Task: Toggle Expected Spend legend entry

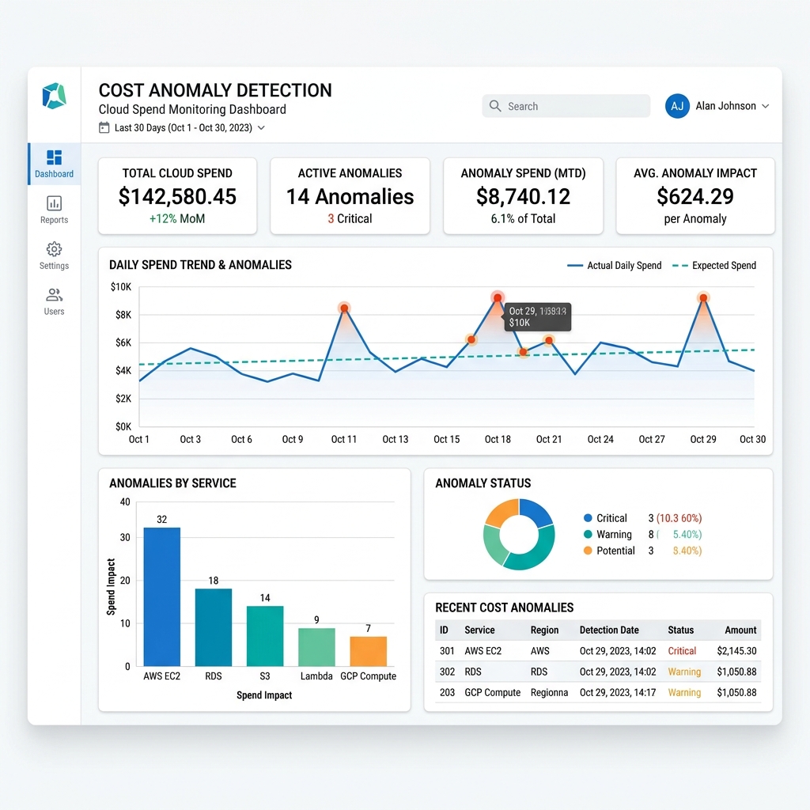Action: click(714, 266)
